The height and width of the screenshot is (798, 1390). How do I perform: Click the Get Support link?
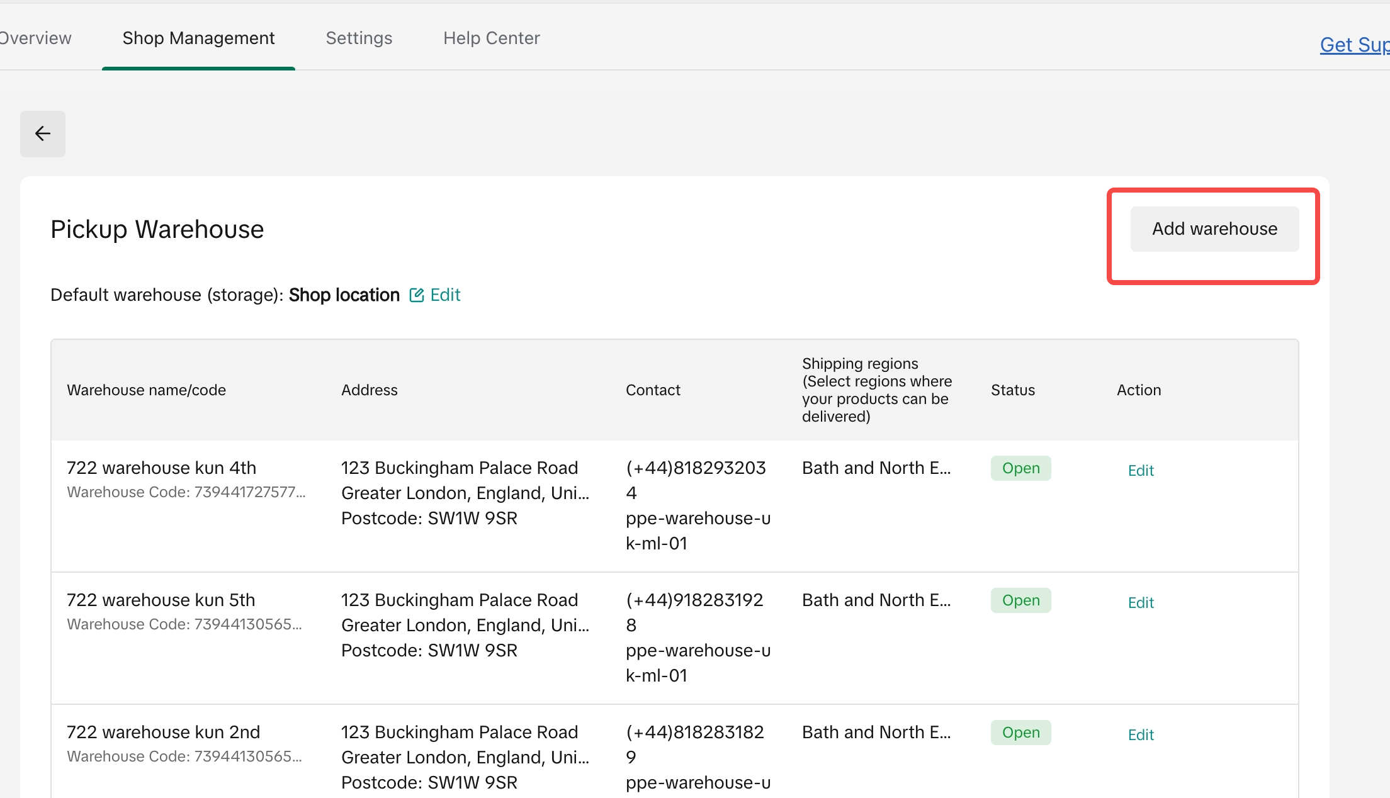pyautogui.click(x=1354, y=45)
